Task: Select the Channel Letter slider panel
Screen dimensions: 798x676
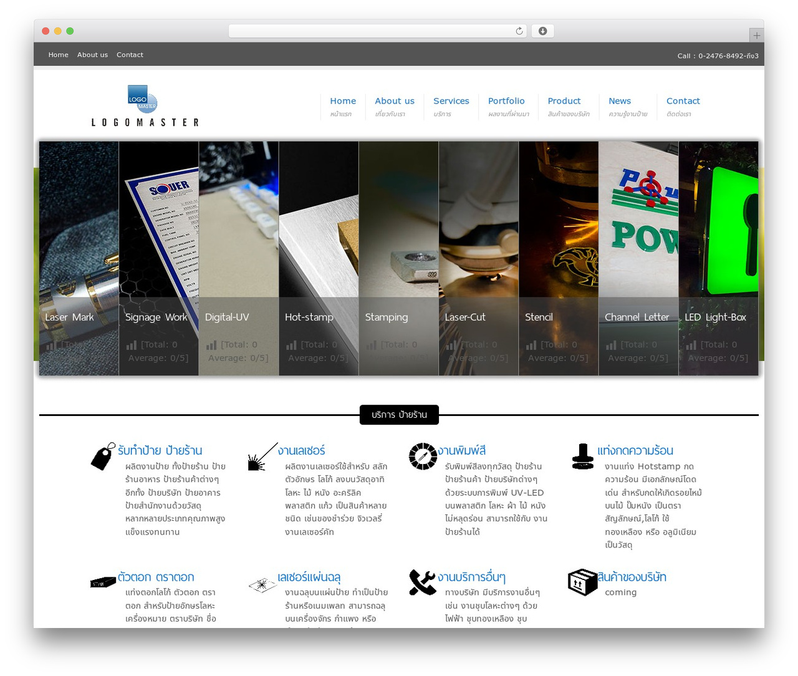Action: point(638,258)
